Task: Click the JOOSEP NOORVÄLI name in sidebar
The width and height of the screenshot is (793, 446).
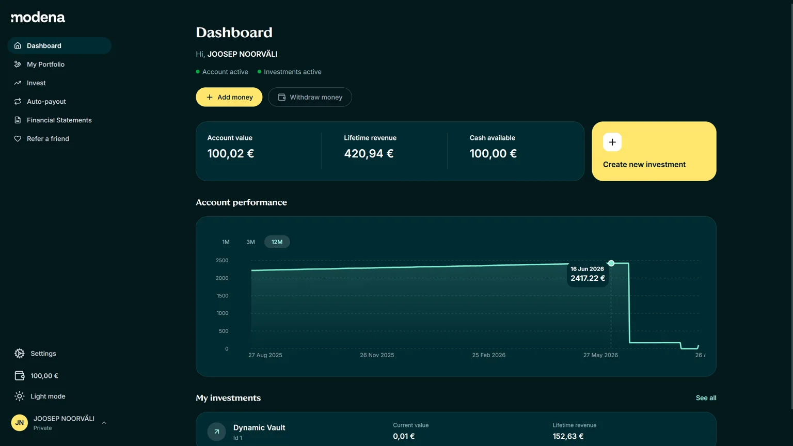Action: coord(64,419)
